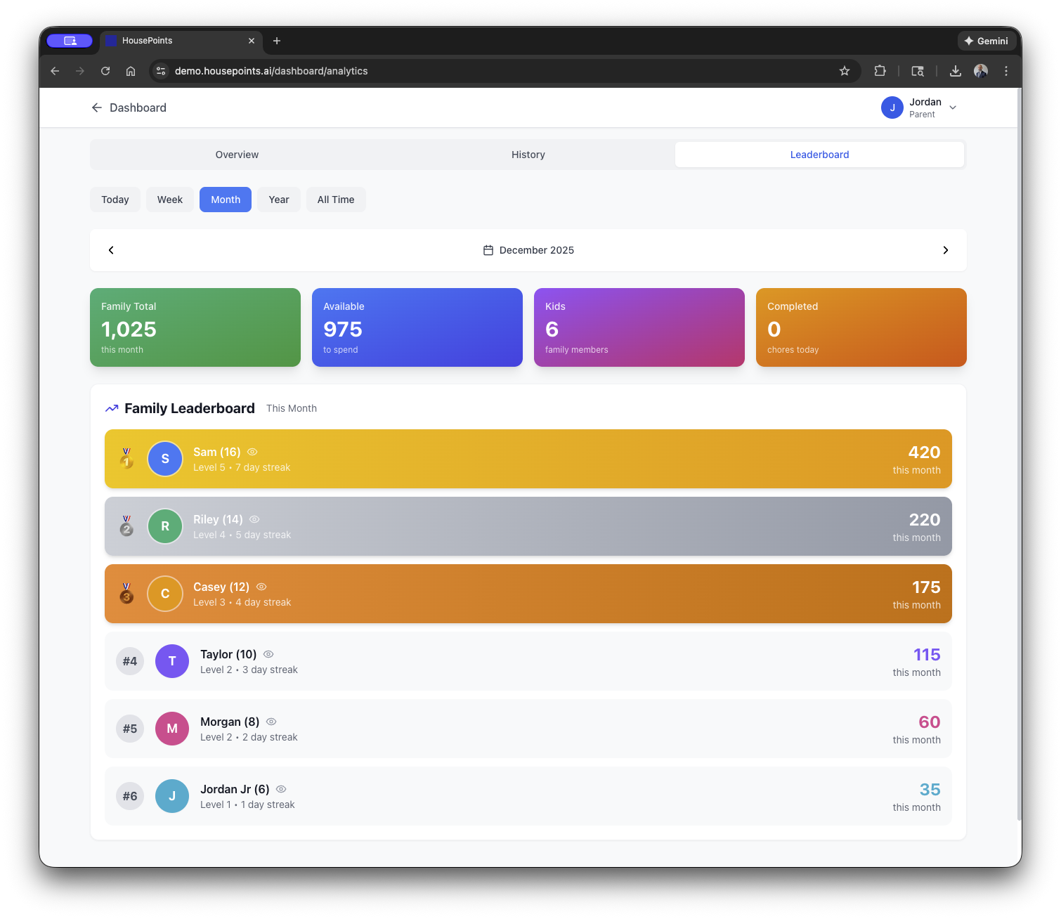Click the #4 rank badge

130,661
